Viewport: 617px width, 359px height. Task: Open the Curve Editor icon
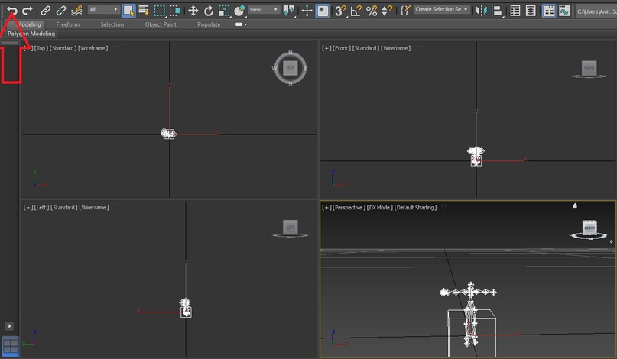click(x=564, y=10)
